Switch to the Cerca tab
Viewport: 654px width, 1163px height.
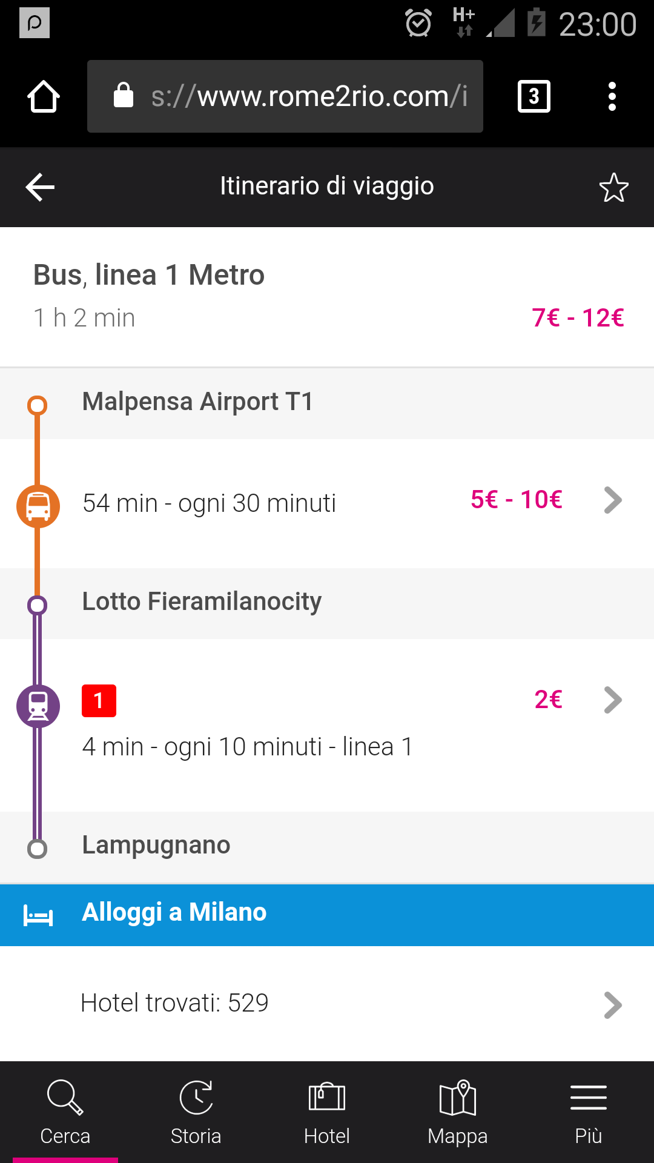(65, 1112)
